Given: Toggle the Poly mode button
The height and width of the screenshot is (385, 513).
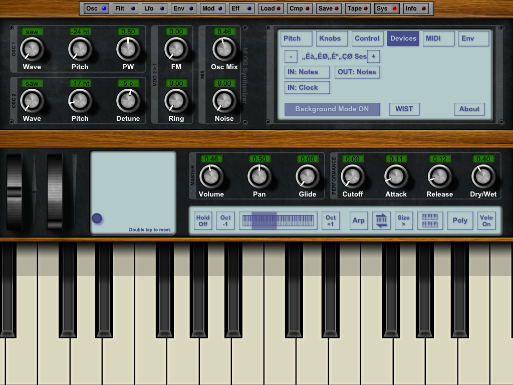Looking at the screenshot, I should [460, 221].
